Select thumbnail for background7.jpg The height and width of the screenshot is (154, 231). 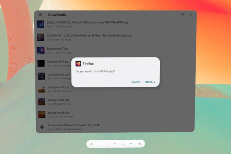click(41, 50)
